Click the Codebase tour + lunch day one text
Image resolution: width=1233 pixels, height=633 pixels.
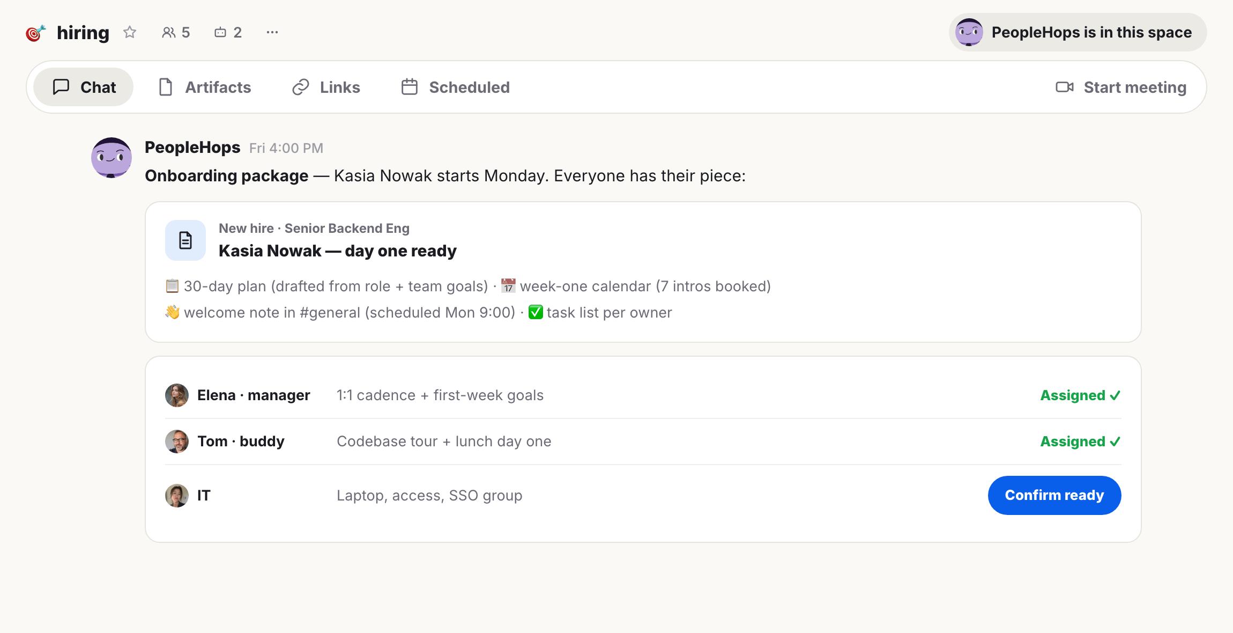tap(444, 441)
